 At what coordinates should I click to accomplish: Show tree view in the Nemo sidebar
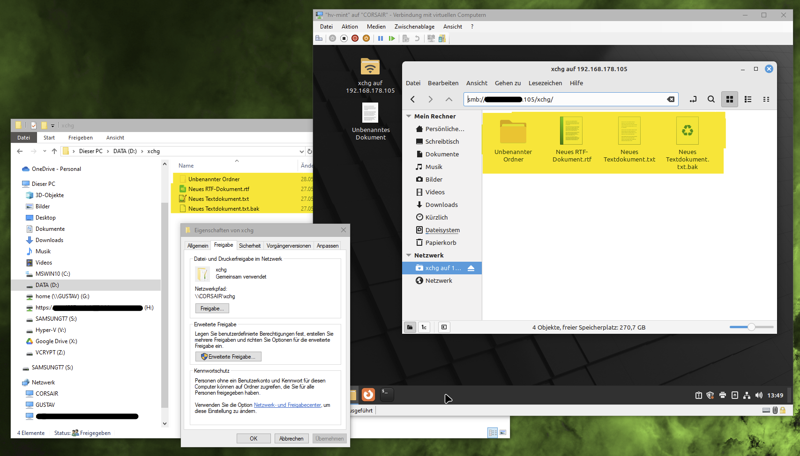pyautogui.click(x=424, y=327)
